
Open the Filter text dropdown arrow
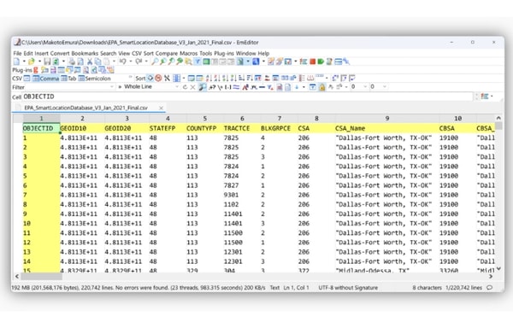click(x=112, y=87)
